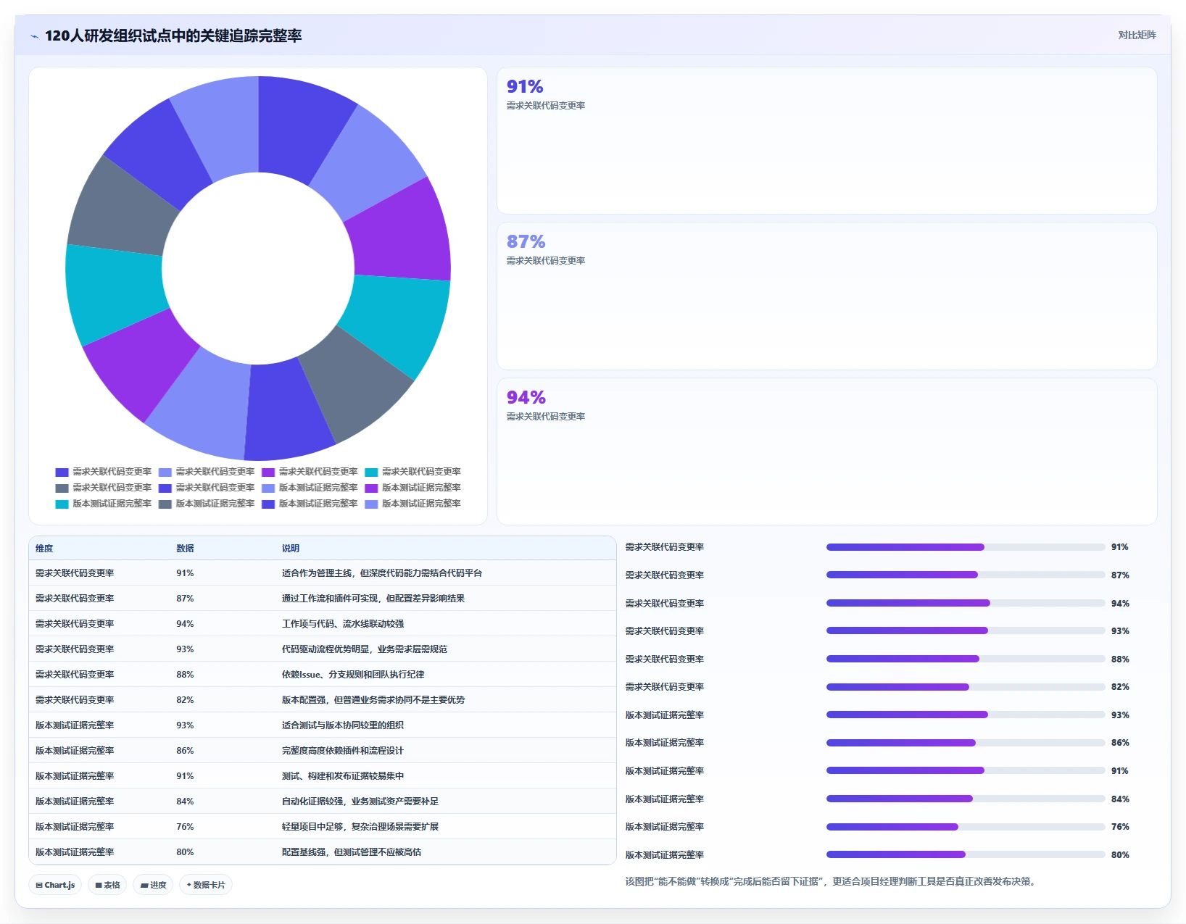Viewport: 1186px width, 924px height.
Task: Open the 91% data card
Action: tap(827, 141)
